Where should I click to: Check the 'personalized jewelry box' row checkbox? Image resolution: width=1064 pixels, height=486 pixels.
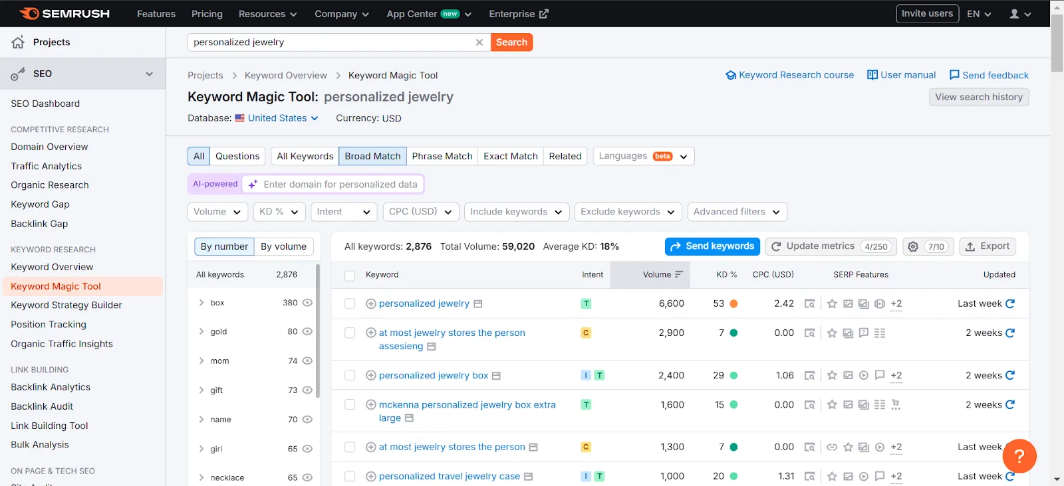pos(350,375)
